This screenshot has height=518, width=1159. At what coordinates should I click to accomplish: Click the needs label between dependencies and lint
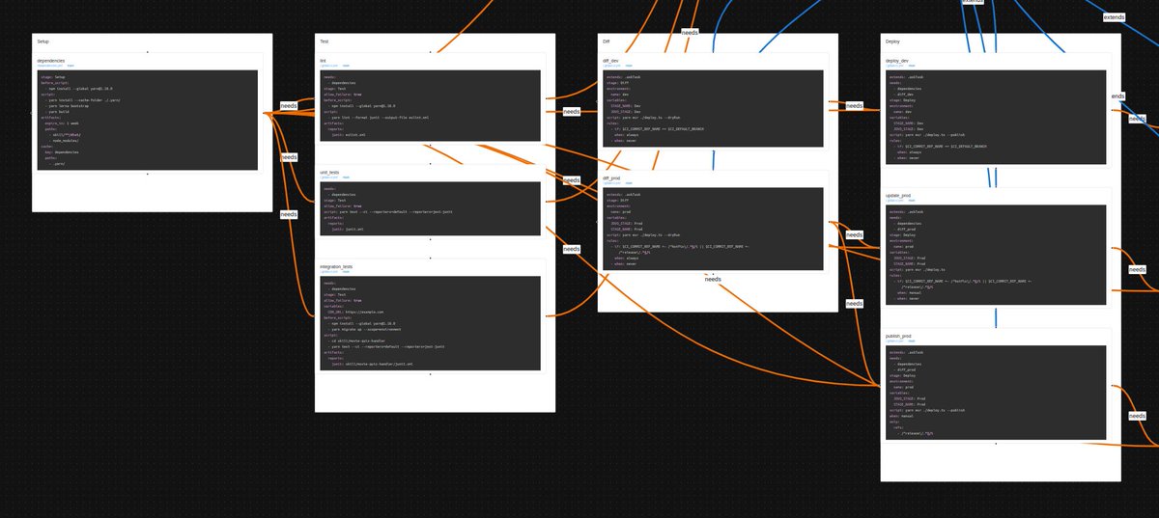click(x=289, y=105)
